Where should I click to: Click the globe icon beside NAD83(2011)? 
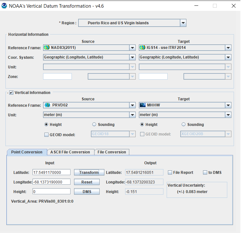[x=47, y=48]
